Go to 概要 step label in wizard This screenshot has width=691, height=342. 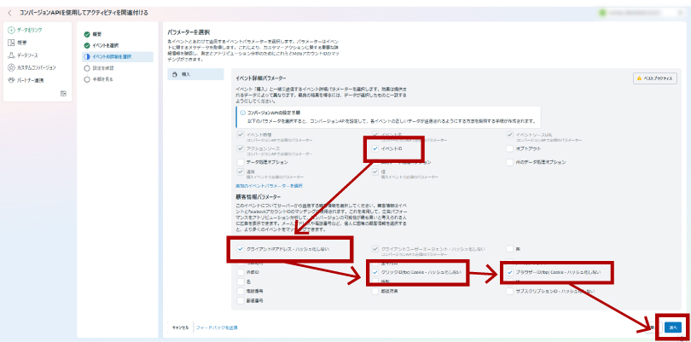(x=97, y=34)
